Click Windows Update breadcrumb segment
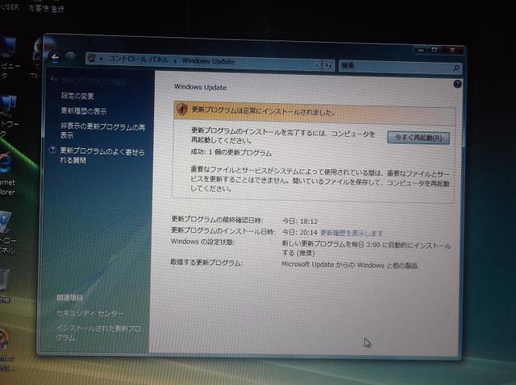 208,61
